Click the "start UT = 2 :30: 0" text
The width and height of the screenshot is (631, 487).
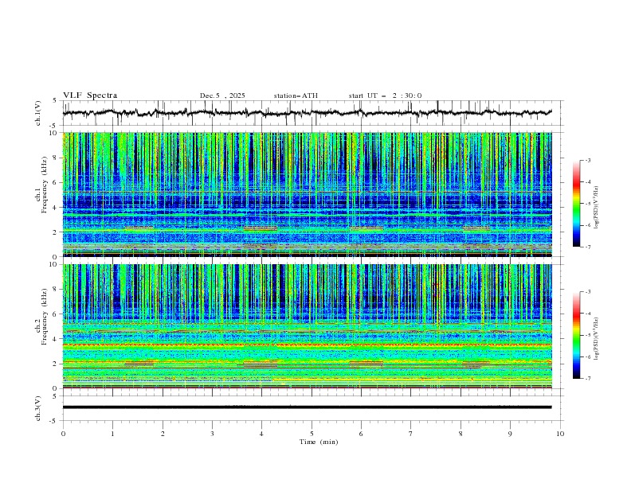point(385,95)
